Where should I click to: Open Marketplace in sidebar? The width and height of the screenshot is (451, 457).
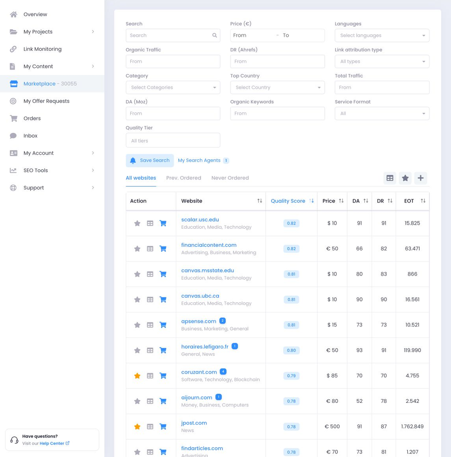(x=52, y=83)
